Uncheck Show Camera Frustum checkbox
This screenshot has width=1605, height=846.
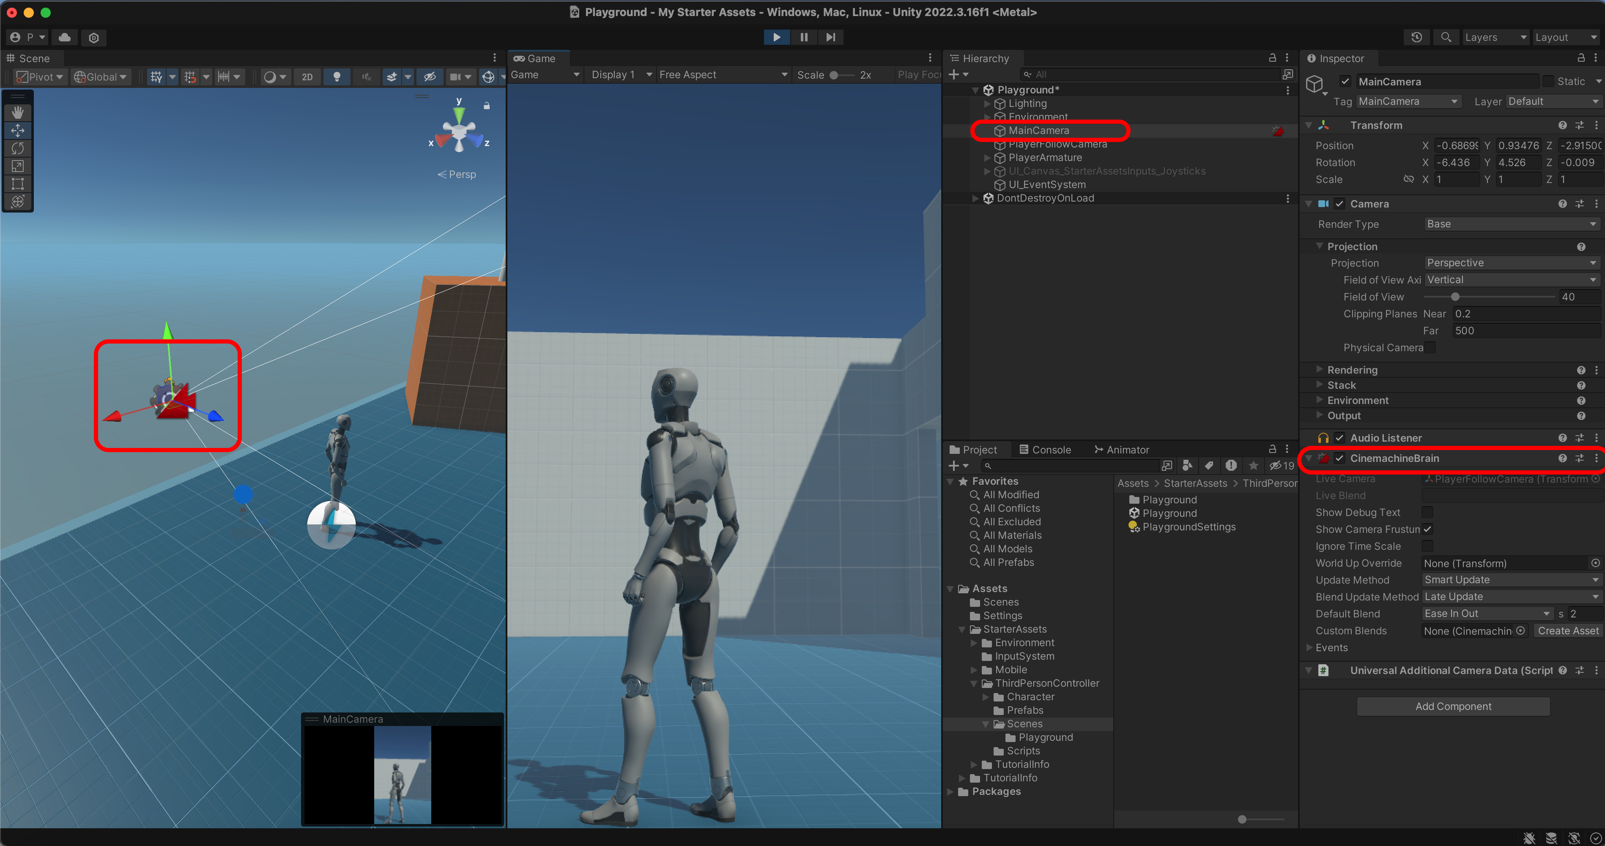pos(1427,529)
